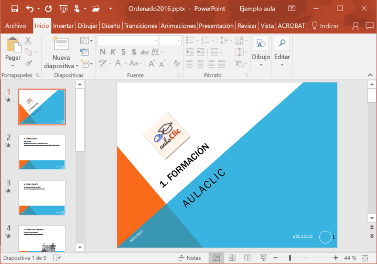Toggle italic K formatting

[113, 52]
